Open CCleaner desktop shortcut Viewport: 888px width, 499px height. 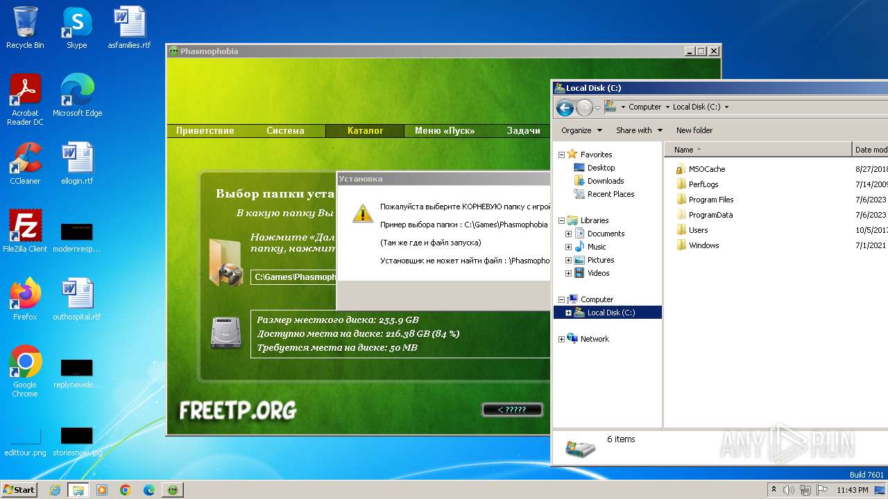click(x=25, y=164)
